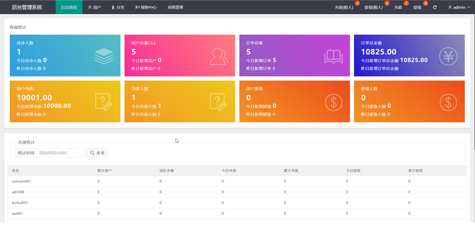Open 提现(假人) notifications link
475x232 pixels.
pos(373,7)
